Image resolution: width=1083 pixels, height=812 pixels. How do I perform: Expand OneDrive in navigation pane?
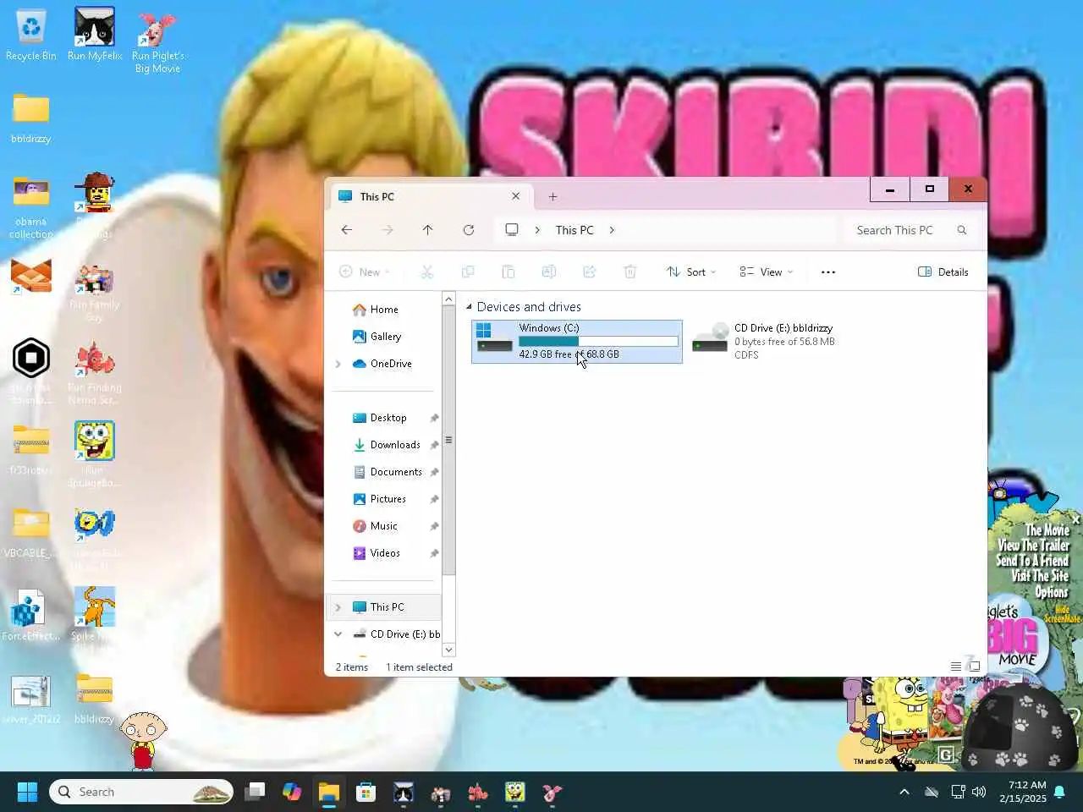tap(338, 364)
